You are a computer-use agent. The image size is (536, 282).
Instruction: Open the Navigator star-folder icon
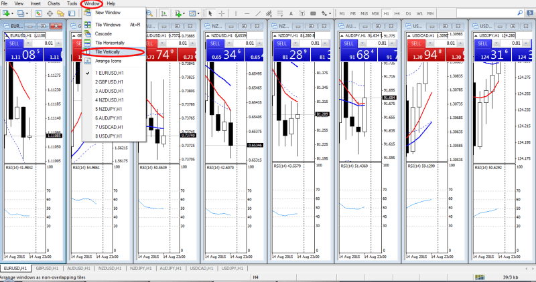(x=61, y=13)
